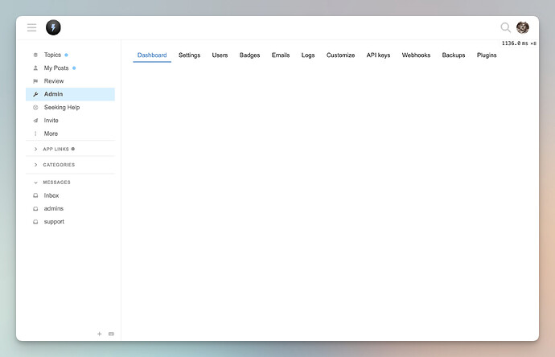
Task: View the Logs tab
Action: click(308, 55)
